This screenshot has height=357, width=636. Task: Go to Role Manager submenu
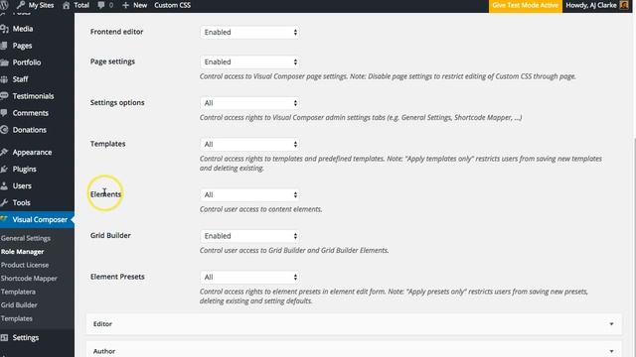click(22, 252)
